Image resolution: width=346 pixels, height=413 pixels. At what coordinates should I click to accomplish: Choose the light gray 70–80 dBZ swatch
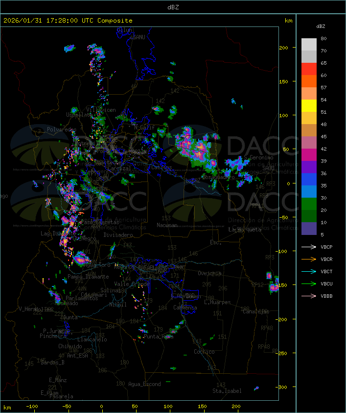point(309,45)
